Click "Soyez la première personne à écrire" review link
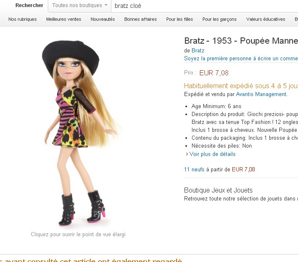Screen dimensions: 298x262 coord(241,59)
